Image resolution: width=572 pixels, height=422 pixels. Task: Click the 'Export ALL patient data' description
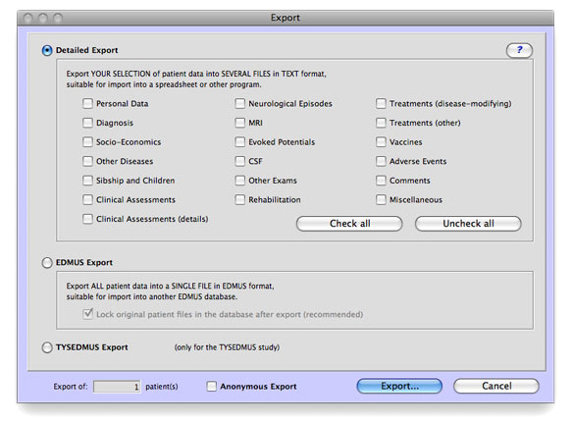(170, 291)
